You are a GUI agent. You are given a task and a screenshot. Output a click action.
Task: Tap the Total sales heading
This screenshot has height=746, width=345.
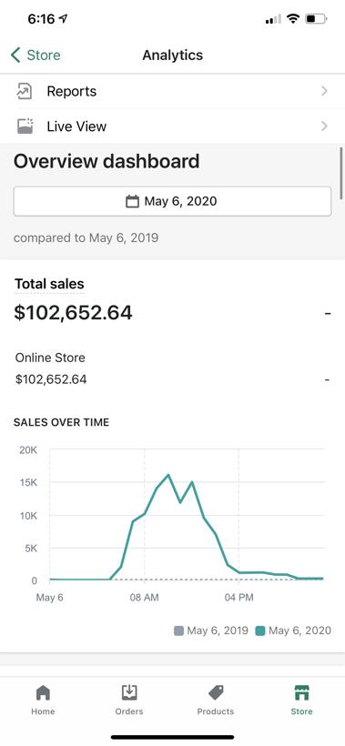coord(49,284)
